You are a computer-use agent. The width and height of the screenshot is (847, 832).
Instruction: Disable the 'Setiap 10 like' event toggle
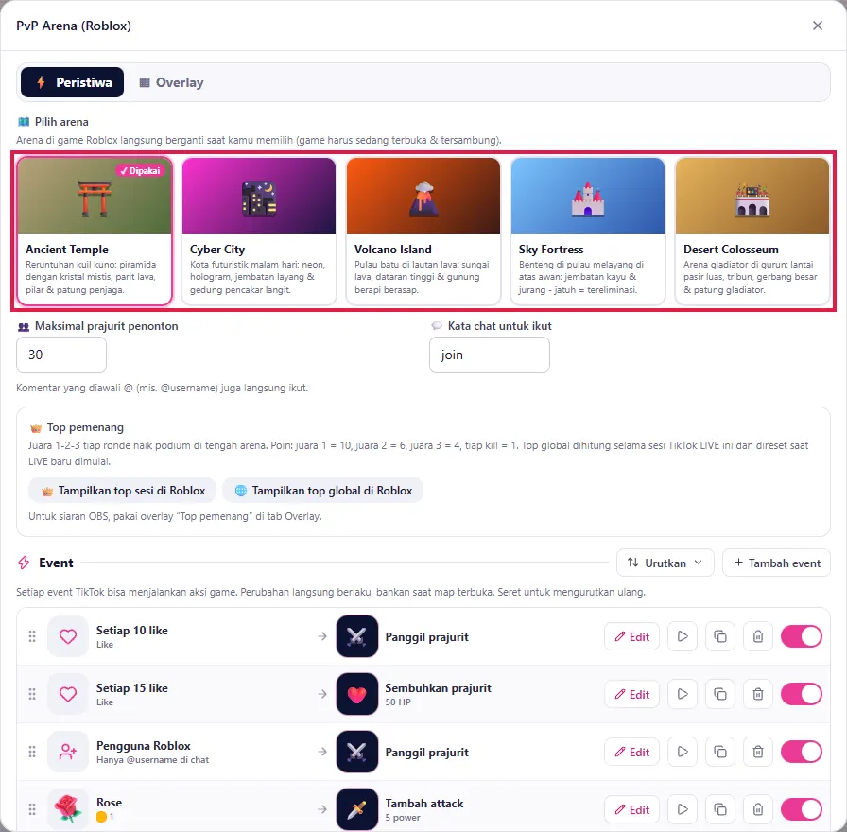coord(801,636)
